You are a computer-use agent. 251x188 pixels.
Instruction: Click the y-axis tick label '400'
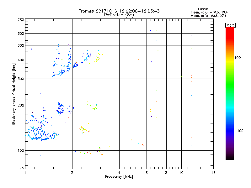point(21,60)
